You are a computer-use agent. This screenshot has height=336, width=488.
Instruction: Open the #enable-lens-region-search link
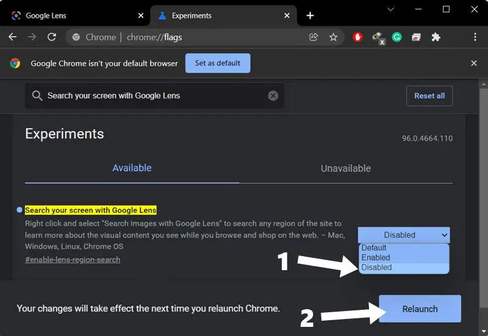(x=73, y=260)
